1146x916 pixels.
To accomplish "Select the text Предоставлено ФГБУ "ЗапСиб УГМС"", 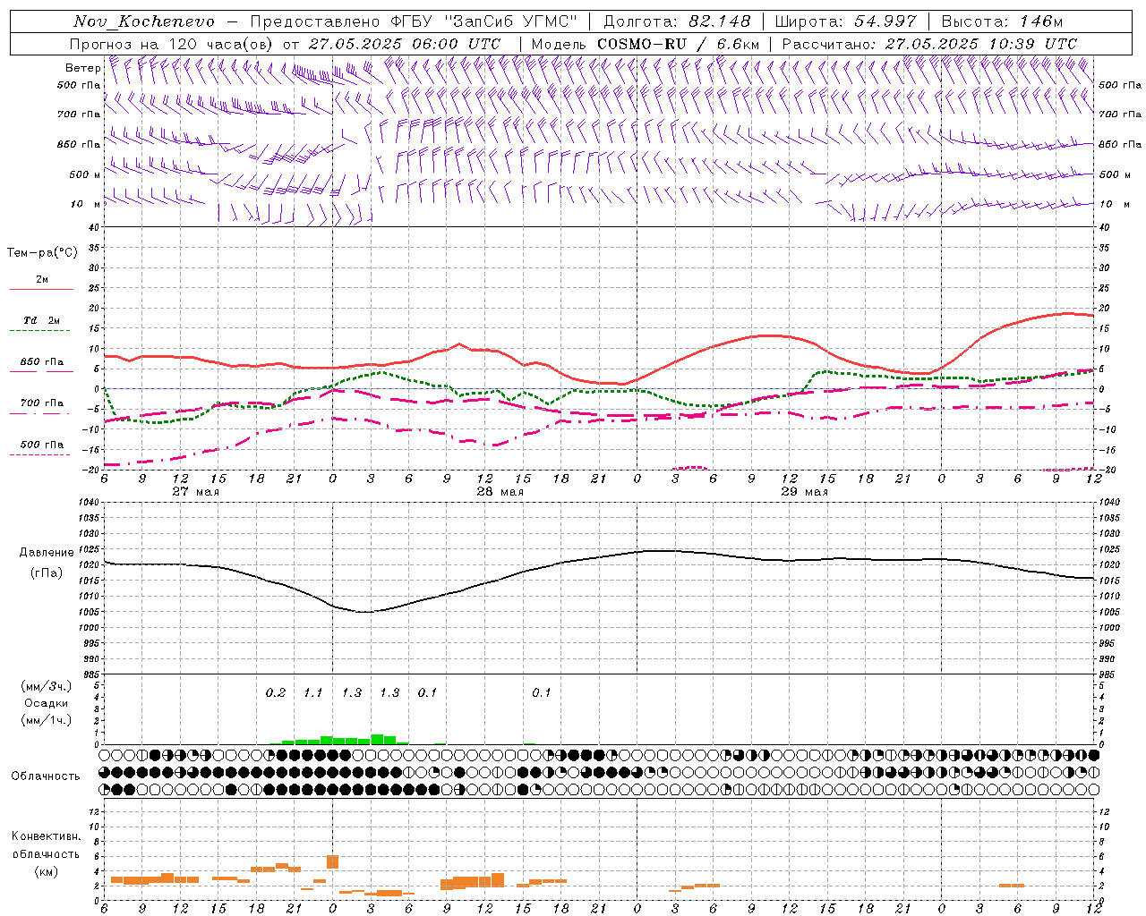I will 414,21.
